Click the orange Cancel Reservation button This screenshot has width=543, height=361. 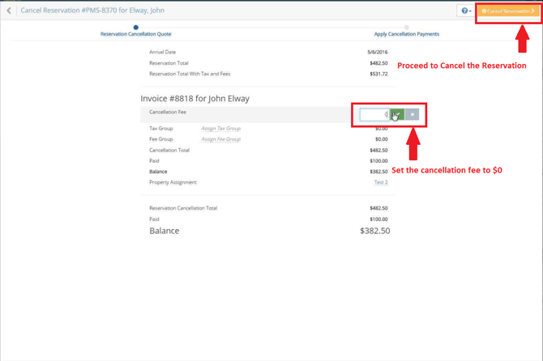click(508, 11)
